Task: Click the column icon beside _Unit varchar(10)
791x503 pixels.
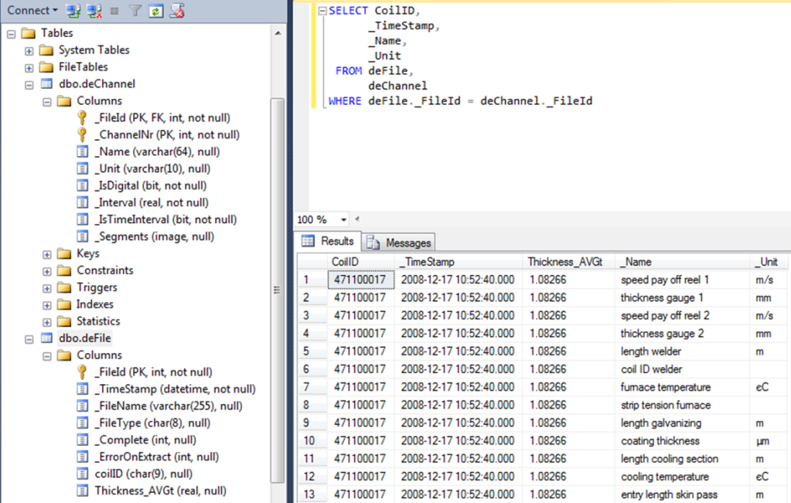Action: (82, 169)
